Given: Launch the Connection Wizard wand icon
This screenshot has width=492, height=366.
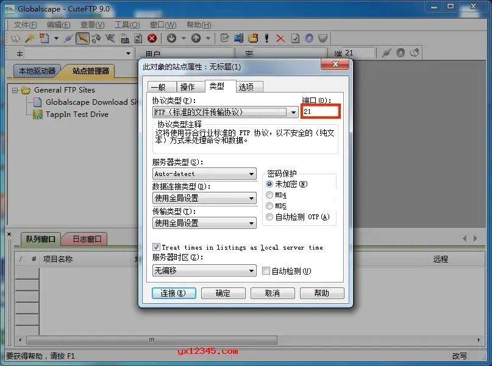Looking at the screenshot, I should tap(30, 38).
